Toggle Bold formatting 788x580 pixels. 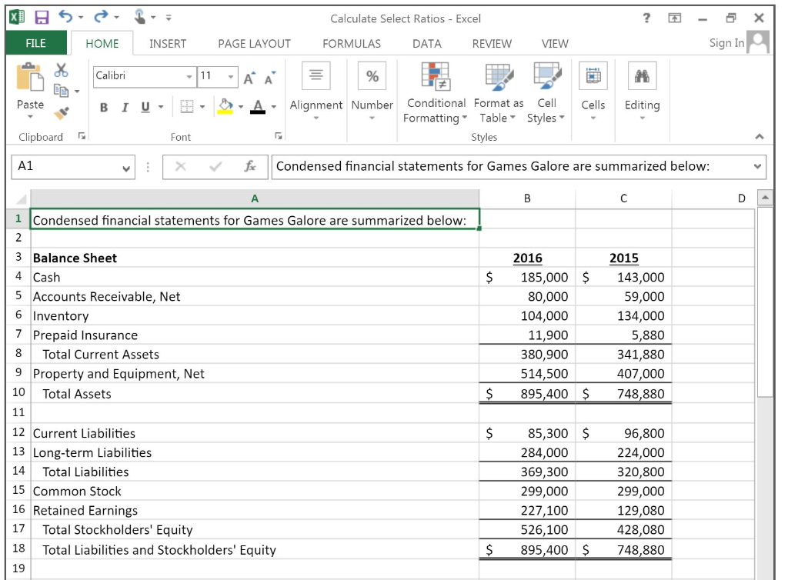pyautogui.click(x=104, y=107)
